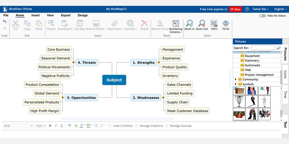289x144 pixels.
Task: Insert a Sub-Branch
Action: point(65,25)
